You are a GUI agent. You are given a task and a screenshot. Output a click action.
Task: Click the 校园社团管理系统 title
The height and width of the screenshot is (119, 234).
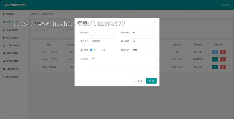[15, 5]
